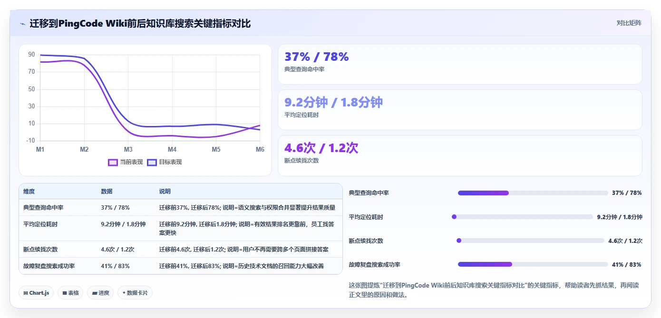This screenshot has height=318, width=661.
Task: Click the 断点续找次数 cell in the table
Action: (40, 250)
